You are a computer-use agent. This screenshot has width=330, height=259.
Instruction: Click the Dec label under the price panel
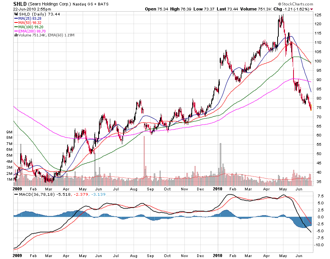pyautogui.click(x=200, y=189)
